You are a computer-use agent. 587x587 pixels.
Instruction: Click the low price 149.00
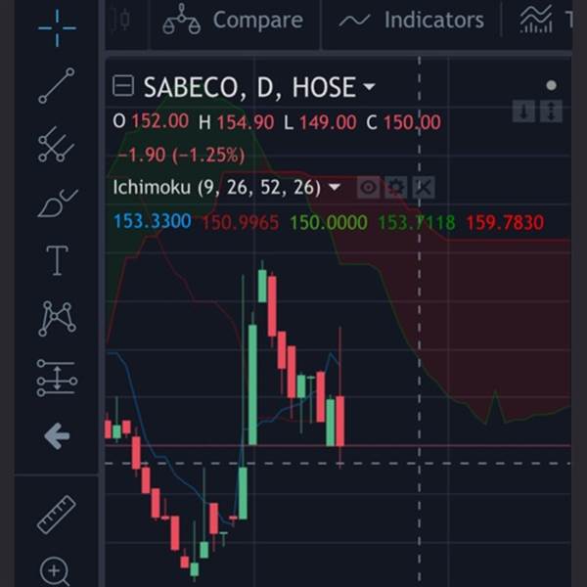tap(328, 122)
